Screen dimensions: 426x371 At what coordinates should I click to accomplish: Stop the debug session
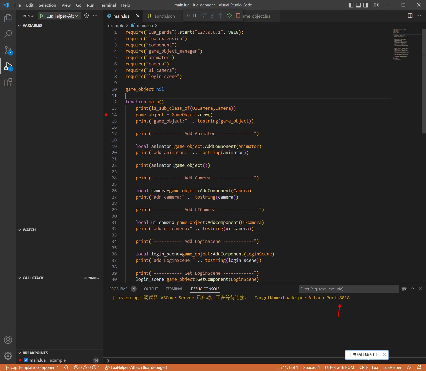(x=238, y=15)
